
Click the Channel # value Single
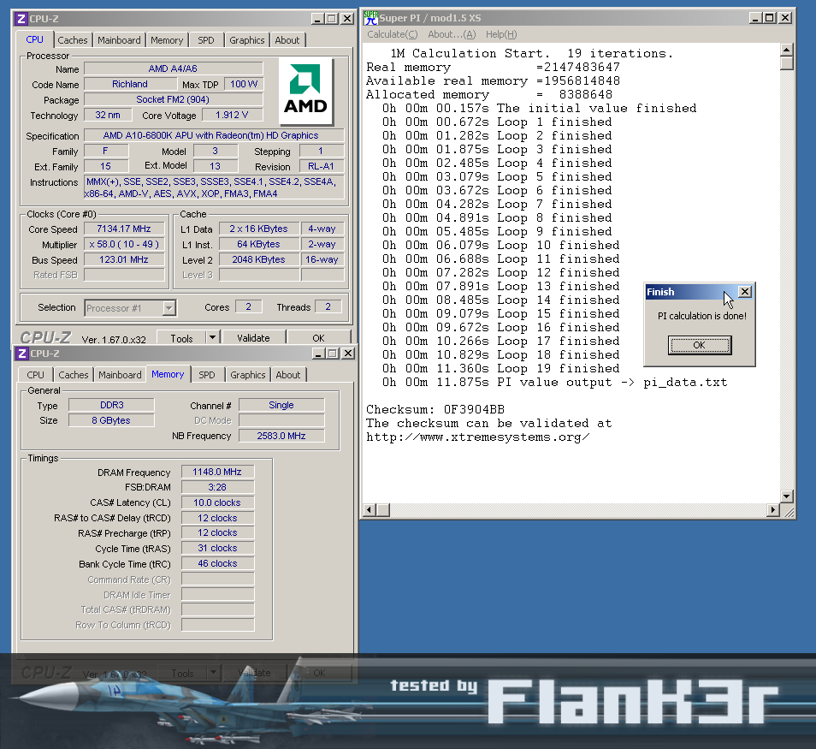click(281, 405)
